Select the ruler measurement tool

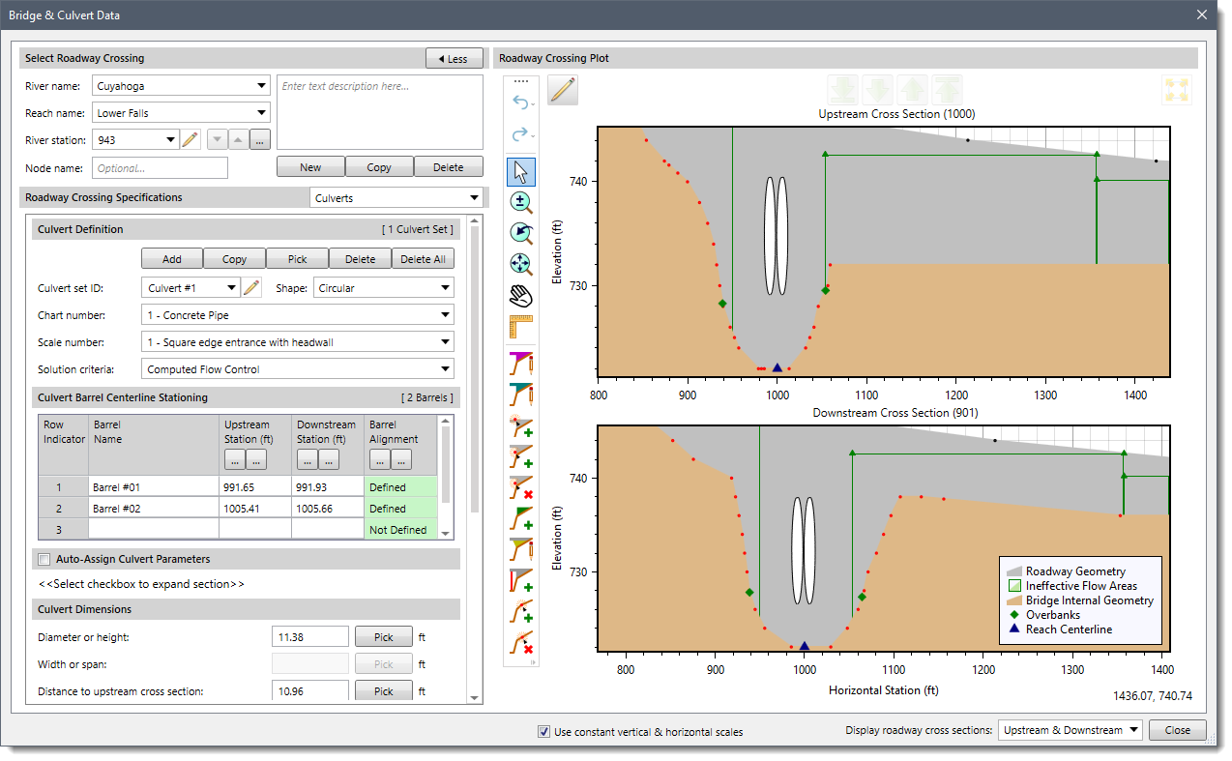tap(520, 328)
